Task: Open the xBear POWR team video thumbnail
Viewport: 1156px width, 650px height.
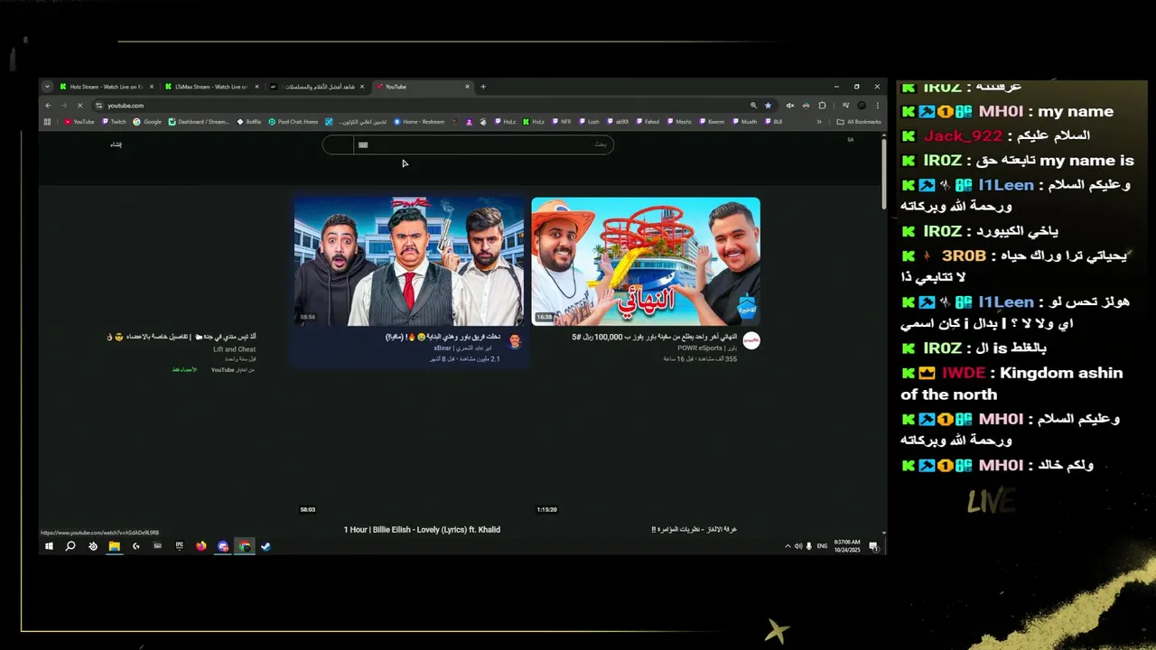Action: pyautogui.click(x=408, y=261)
